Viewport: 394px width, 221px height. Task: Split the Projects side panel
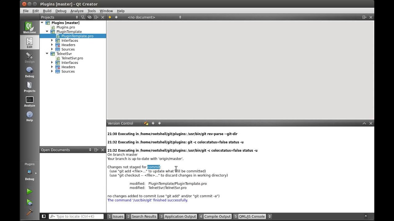[x=96, y=17]
